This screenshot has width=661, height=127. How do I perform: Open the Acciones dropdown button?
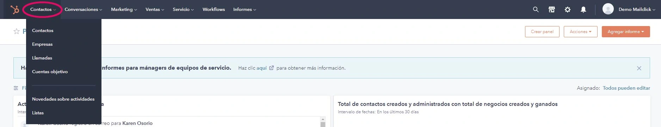coord(581,32)
